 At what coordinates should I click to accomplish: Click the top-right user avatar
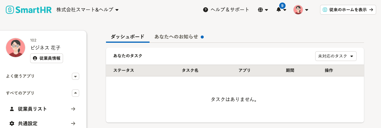coord(298,10)
